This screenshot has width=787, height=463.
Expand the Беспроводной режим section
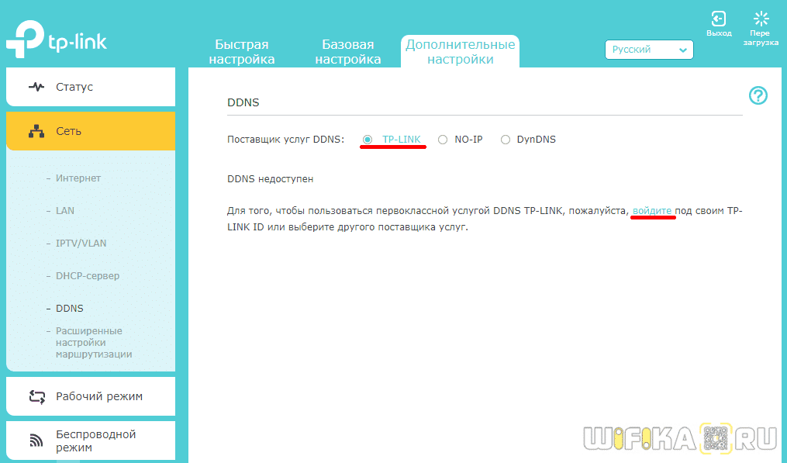[95, 441]
